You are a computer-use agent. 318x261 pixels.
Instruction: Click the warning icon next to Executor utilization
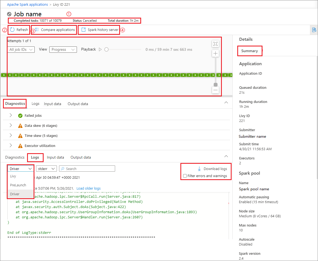[x=20, y=146]
